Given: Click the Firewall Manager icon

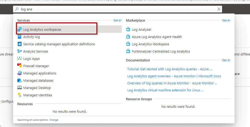Looking at the screenshot, I should [19, 66].
